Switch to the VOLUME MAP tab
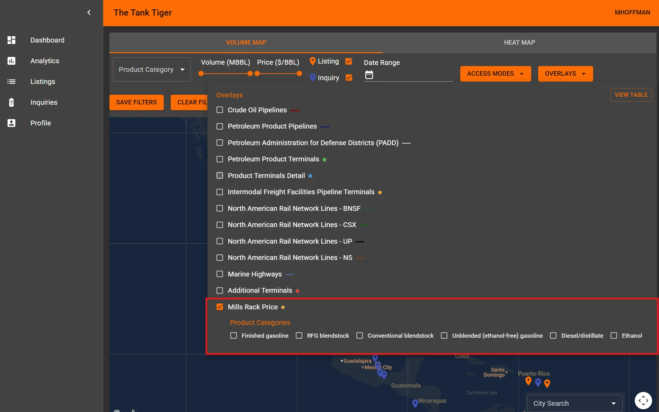Viewport: 659px width, 412px height. pyautogui.click(x=246, y=43)
